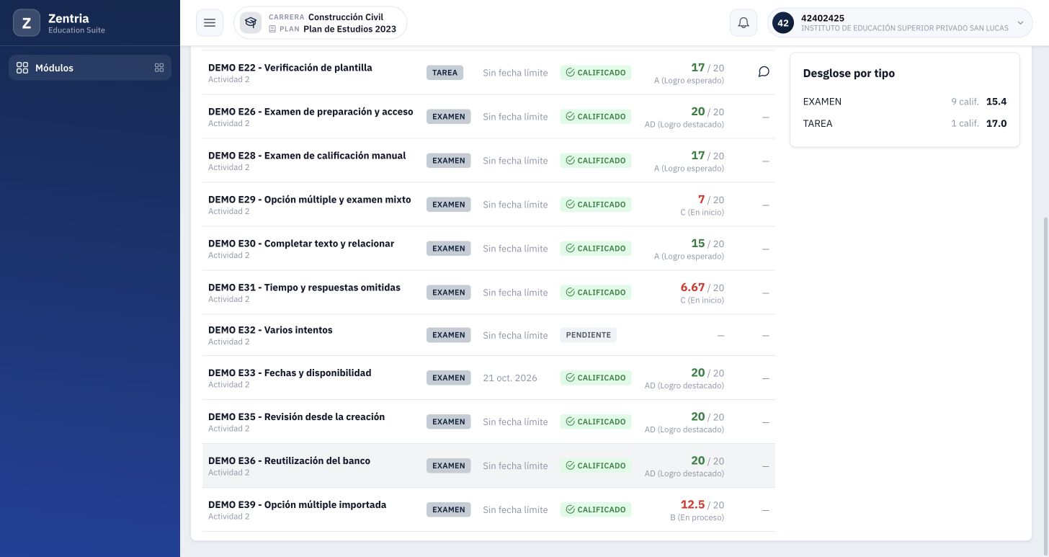The height and width of the screenshot is (557, 1049).
Task: Select DEMO E35 - Revisión desde la creación
Action: 296,417
